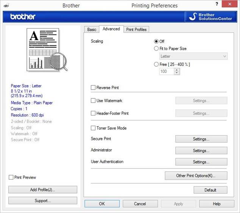Open Secure Print Settings

pos(201,139)
